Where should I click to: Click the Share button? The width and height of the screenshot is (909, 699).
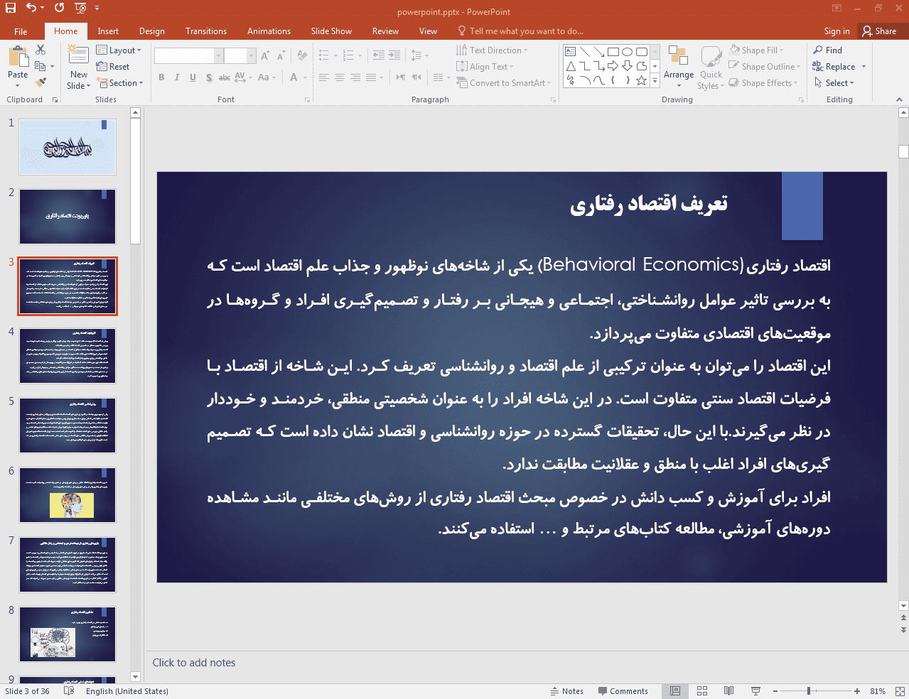tap(879, 31)
